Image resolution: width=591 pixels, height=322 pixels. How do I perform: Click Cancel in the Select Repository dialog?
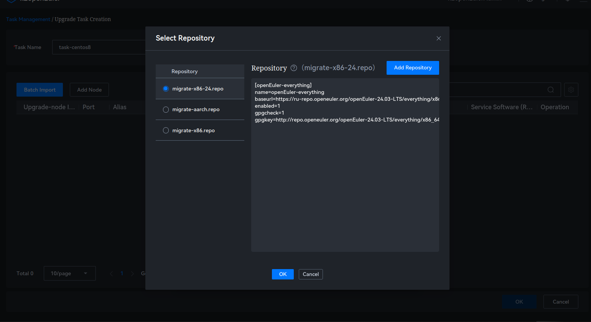click(x=311, y=274)
